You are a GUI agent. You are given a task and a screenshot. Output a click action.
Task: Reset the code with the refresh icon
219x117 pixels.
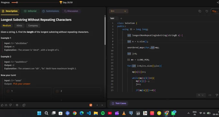tap(207, 11)
